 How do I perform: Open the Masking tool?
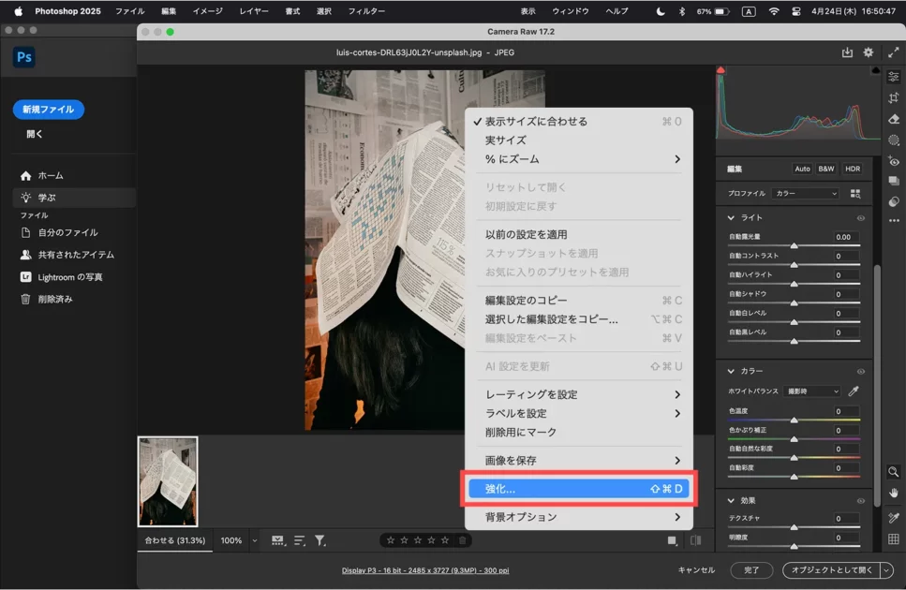(x=894, y=140)
